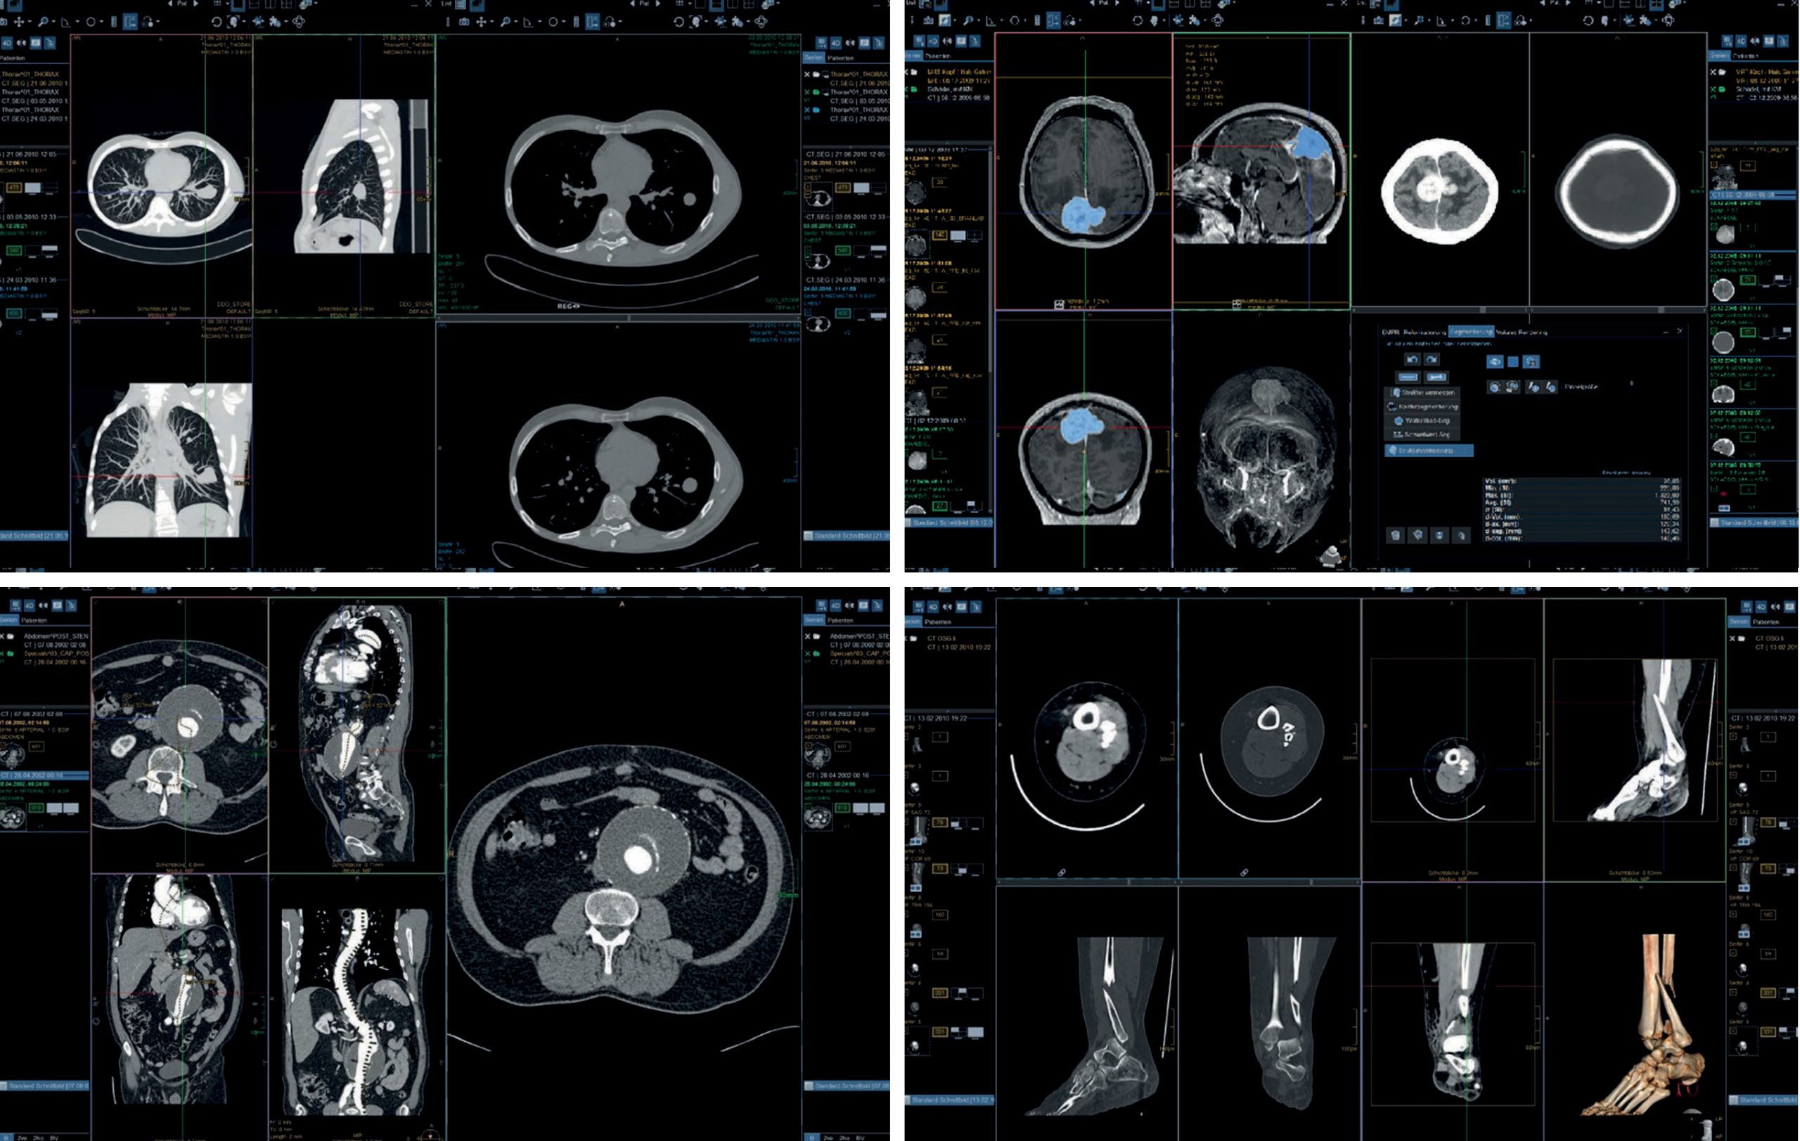1800x1141 pixels.
Task: Open the head orientation dropdown arrow in thorax window's left toolbar
Action: pos(244,22)
